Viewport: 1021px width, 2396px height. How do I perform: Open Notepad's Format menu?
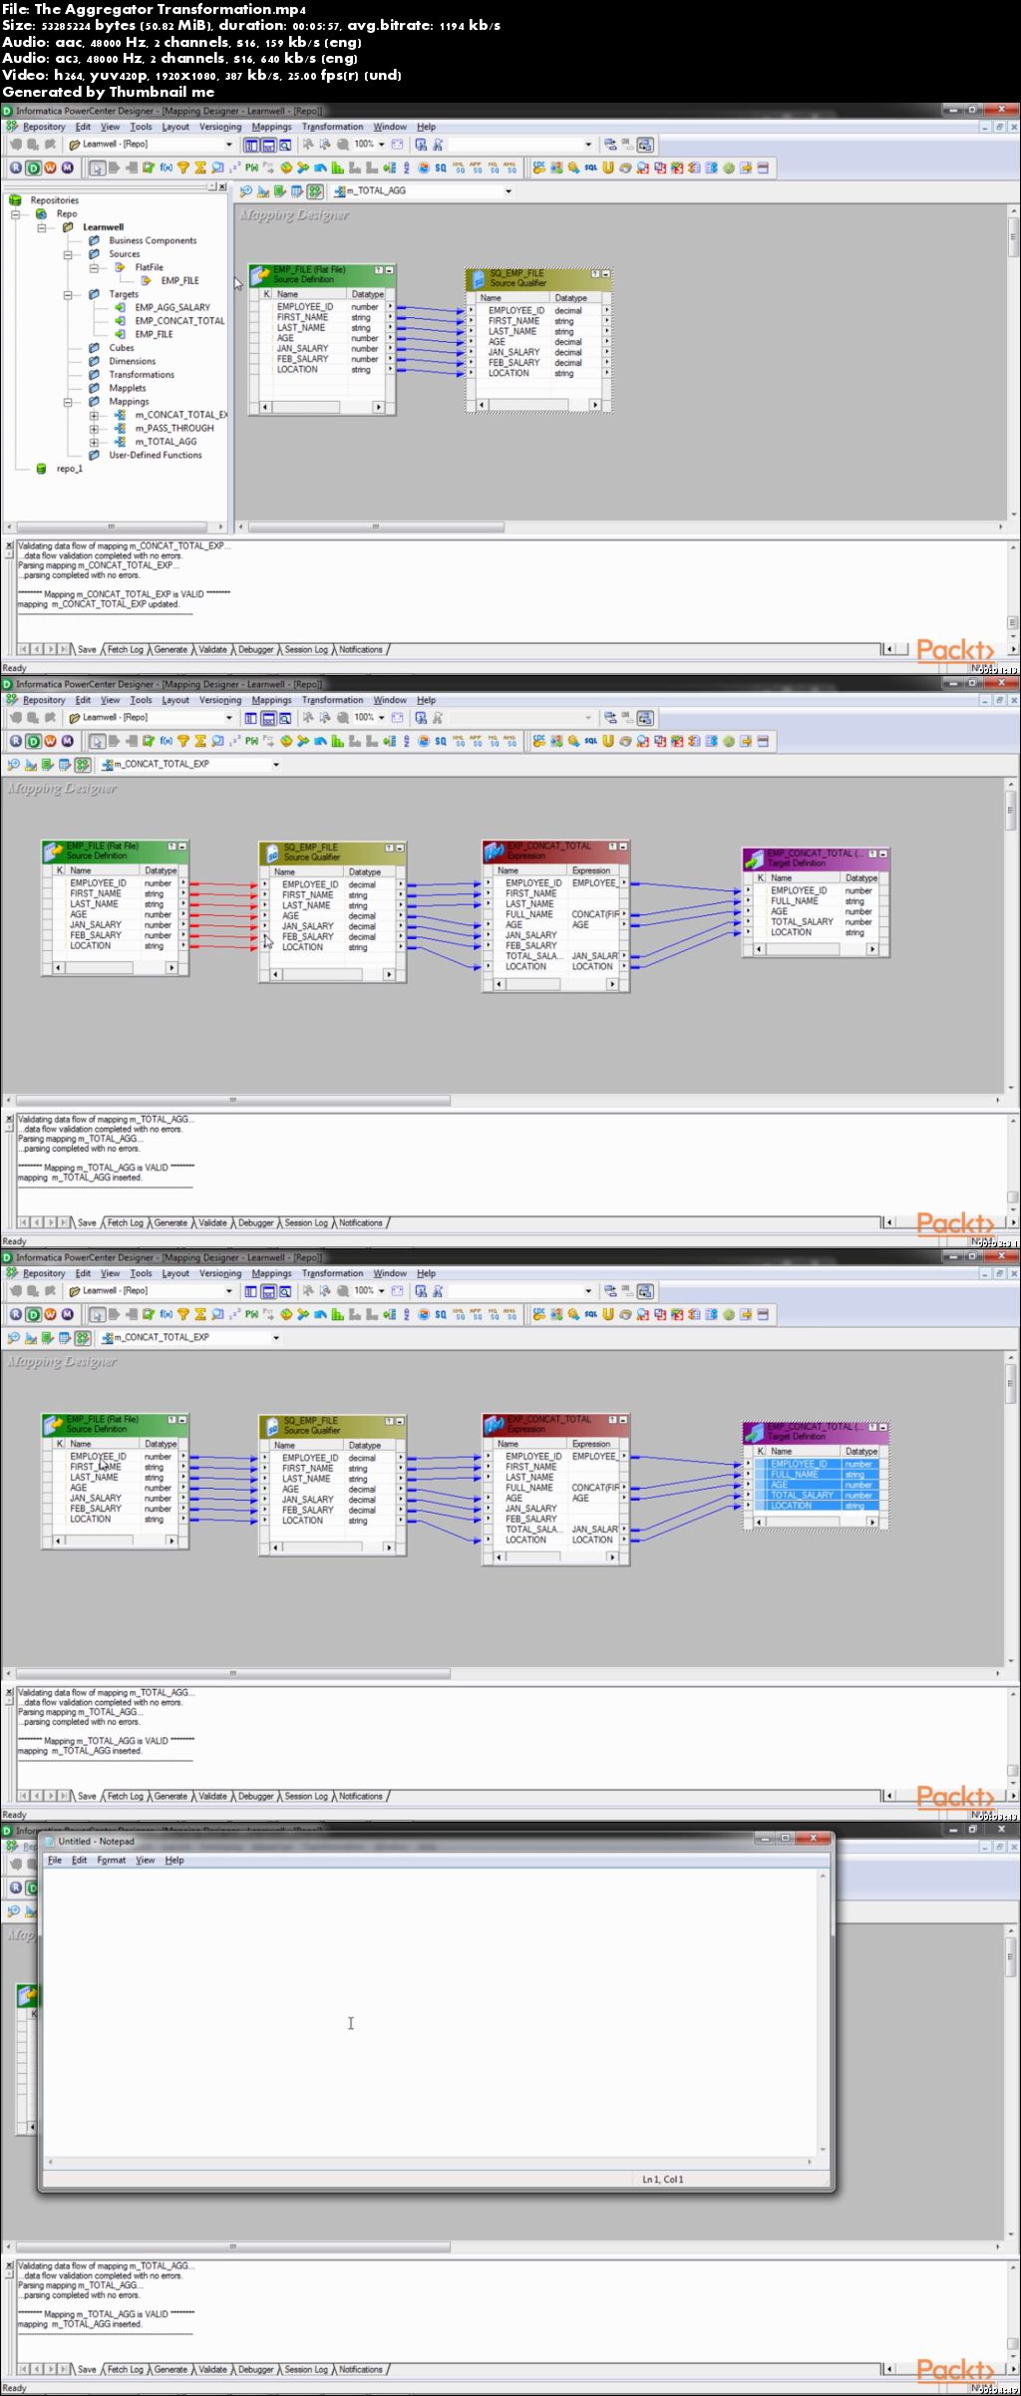coord(112,1860)
